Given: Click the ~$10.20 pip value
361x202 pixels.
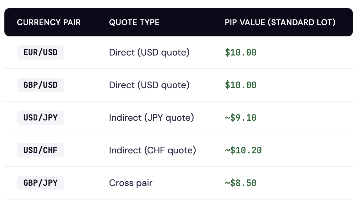Looking at the screenshot, I should 243,151.
